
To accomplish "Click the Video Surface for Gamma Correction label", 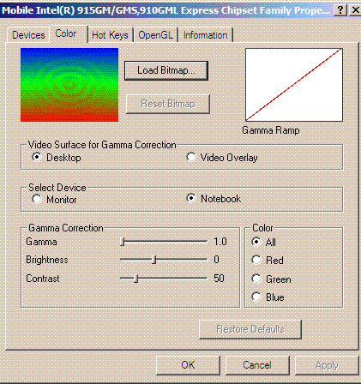I will 102,145.
